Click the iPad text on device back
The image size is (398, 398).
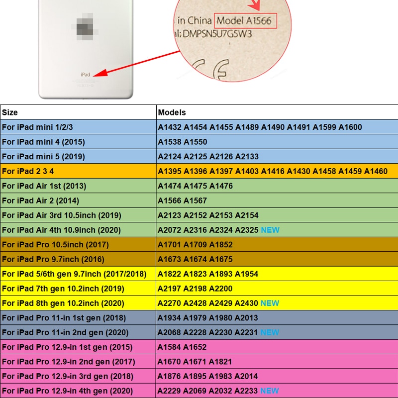(85, 74)
